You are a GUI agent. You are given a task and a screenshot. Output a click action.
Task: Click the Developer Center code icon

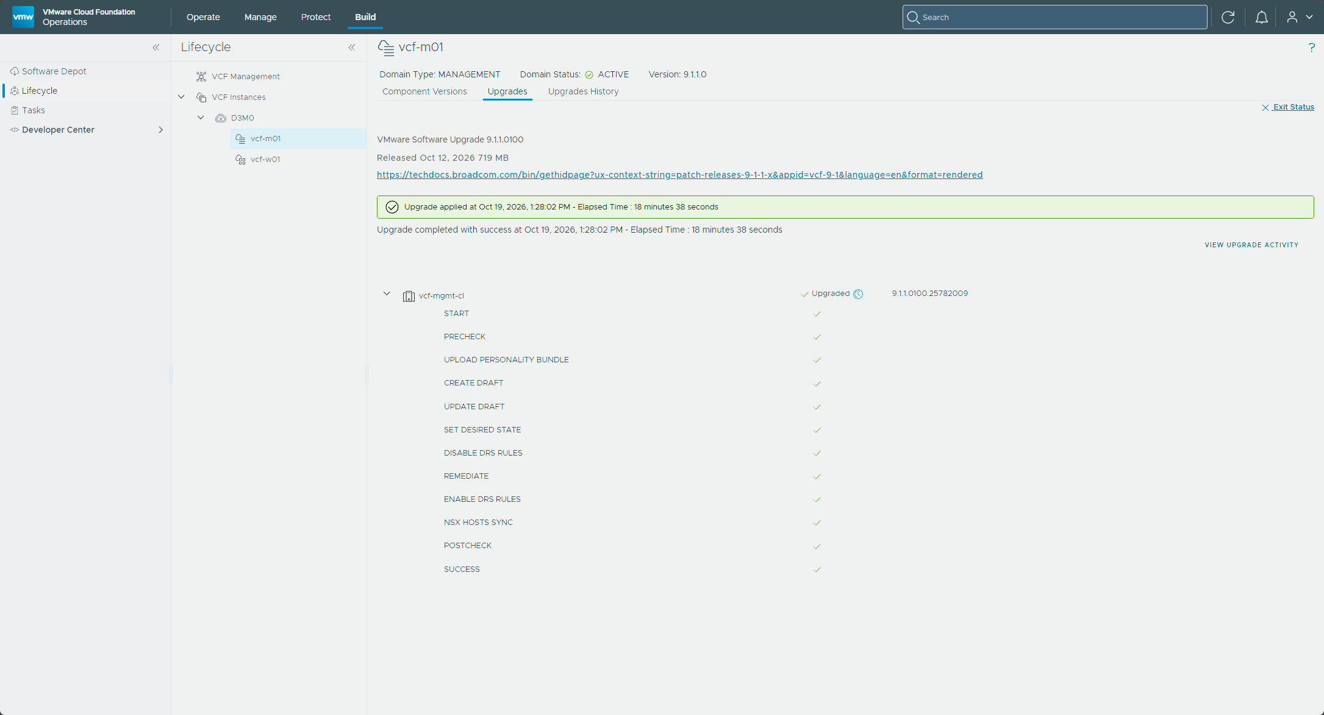point(15,130)
